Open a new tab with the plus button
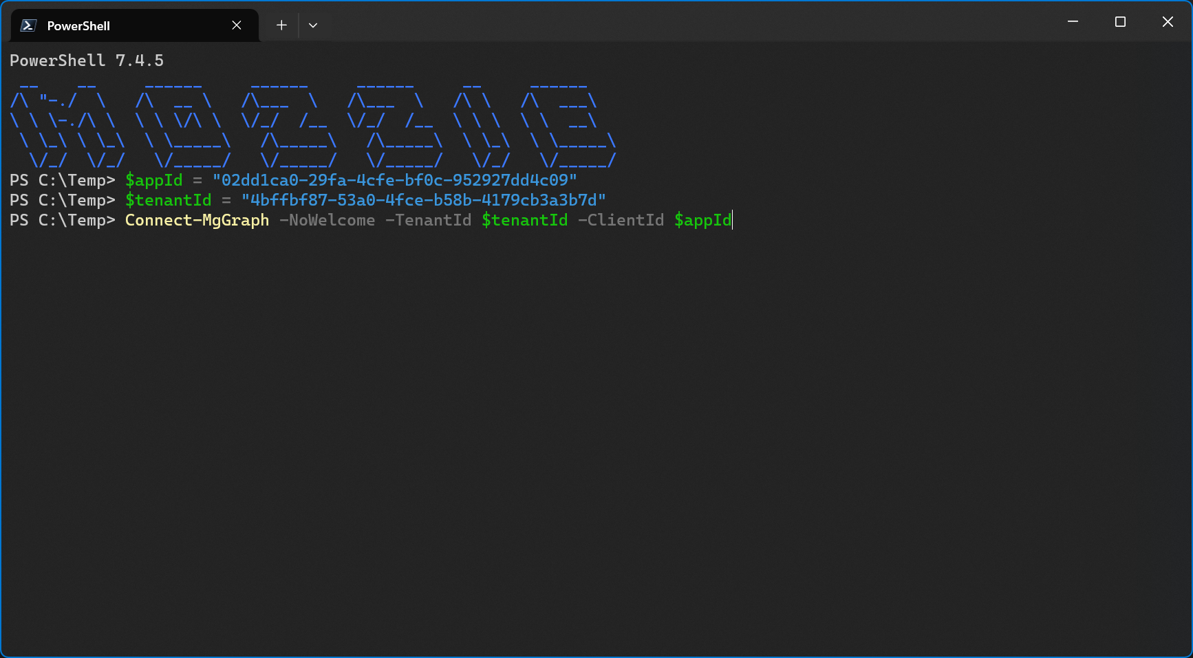This screenshot has width=1193, height=658. 281,25
